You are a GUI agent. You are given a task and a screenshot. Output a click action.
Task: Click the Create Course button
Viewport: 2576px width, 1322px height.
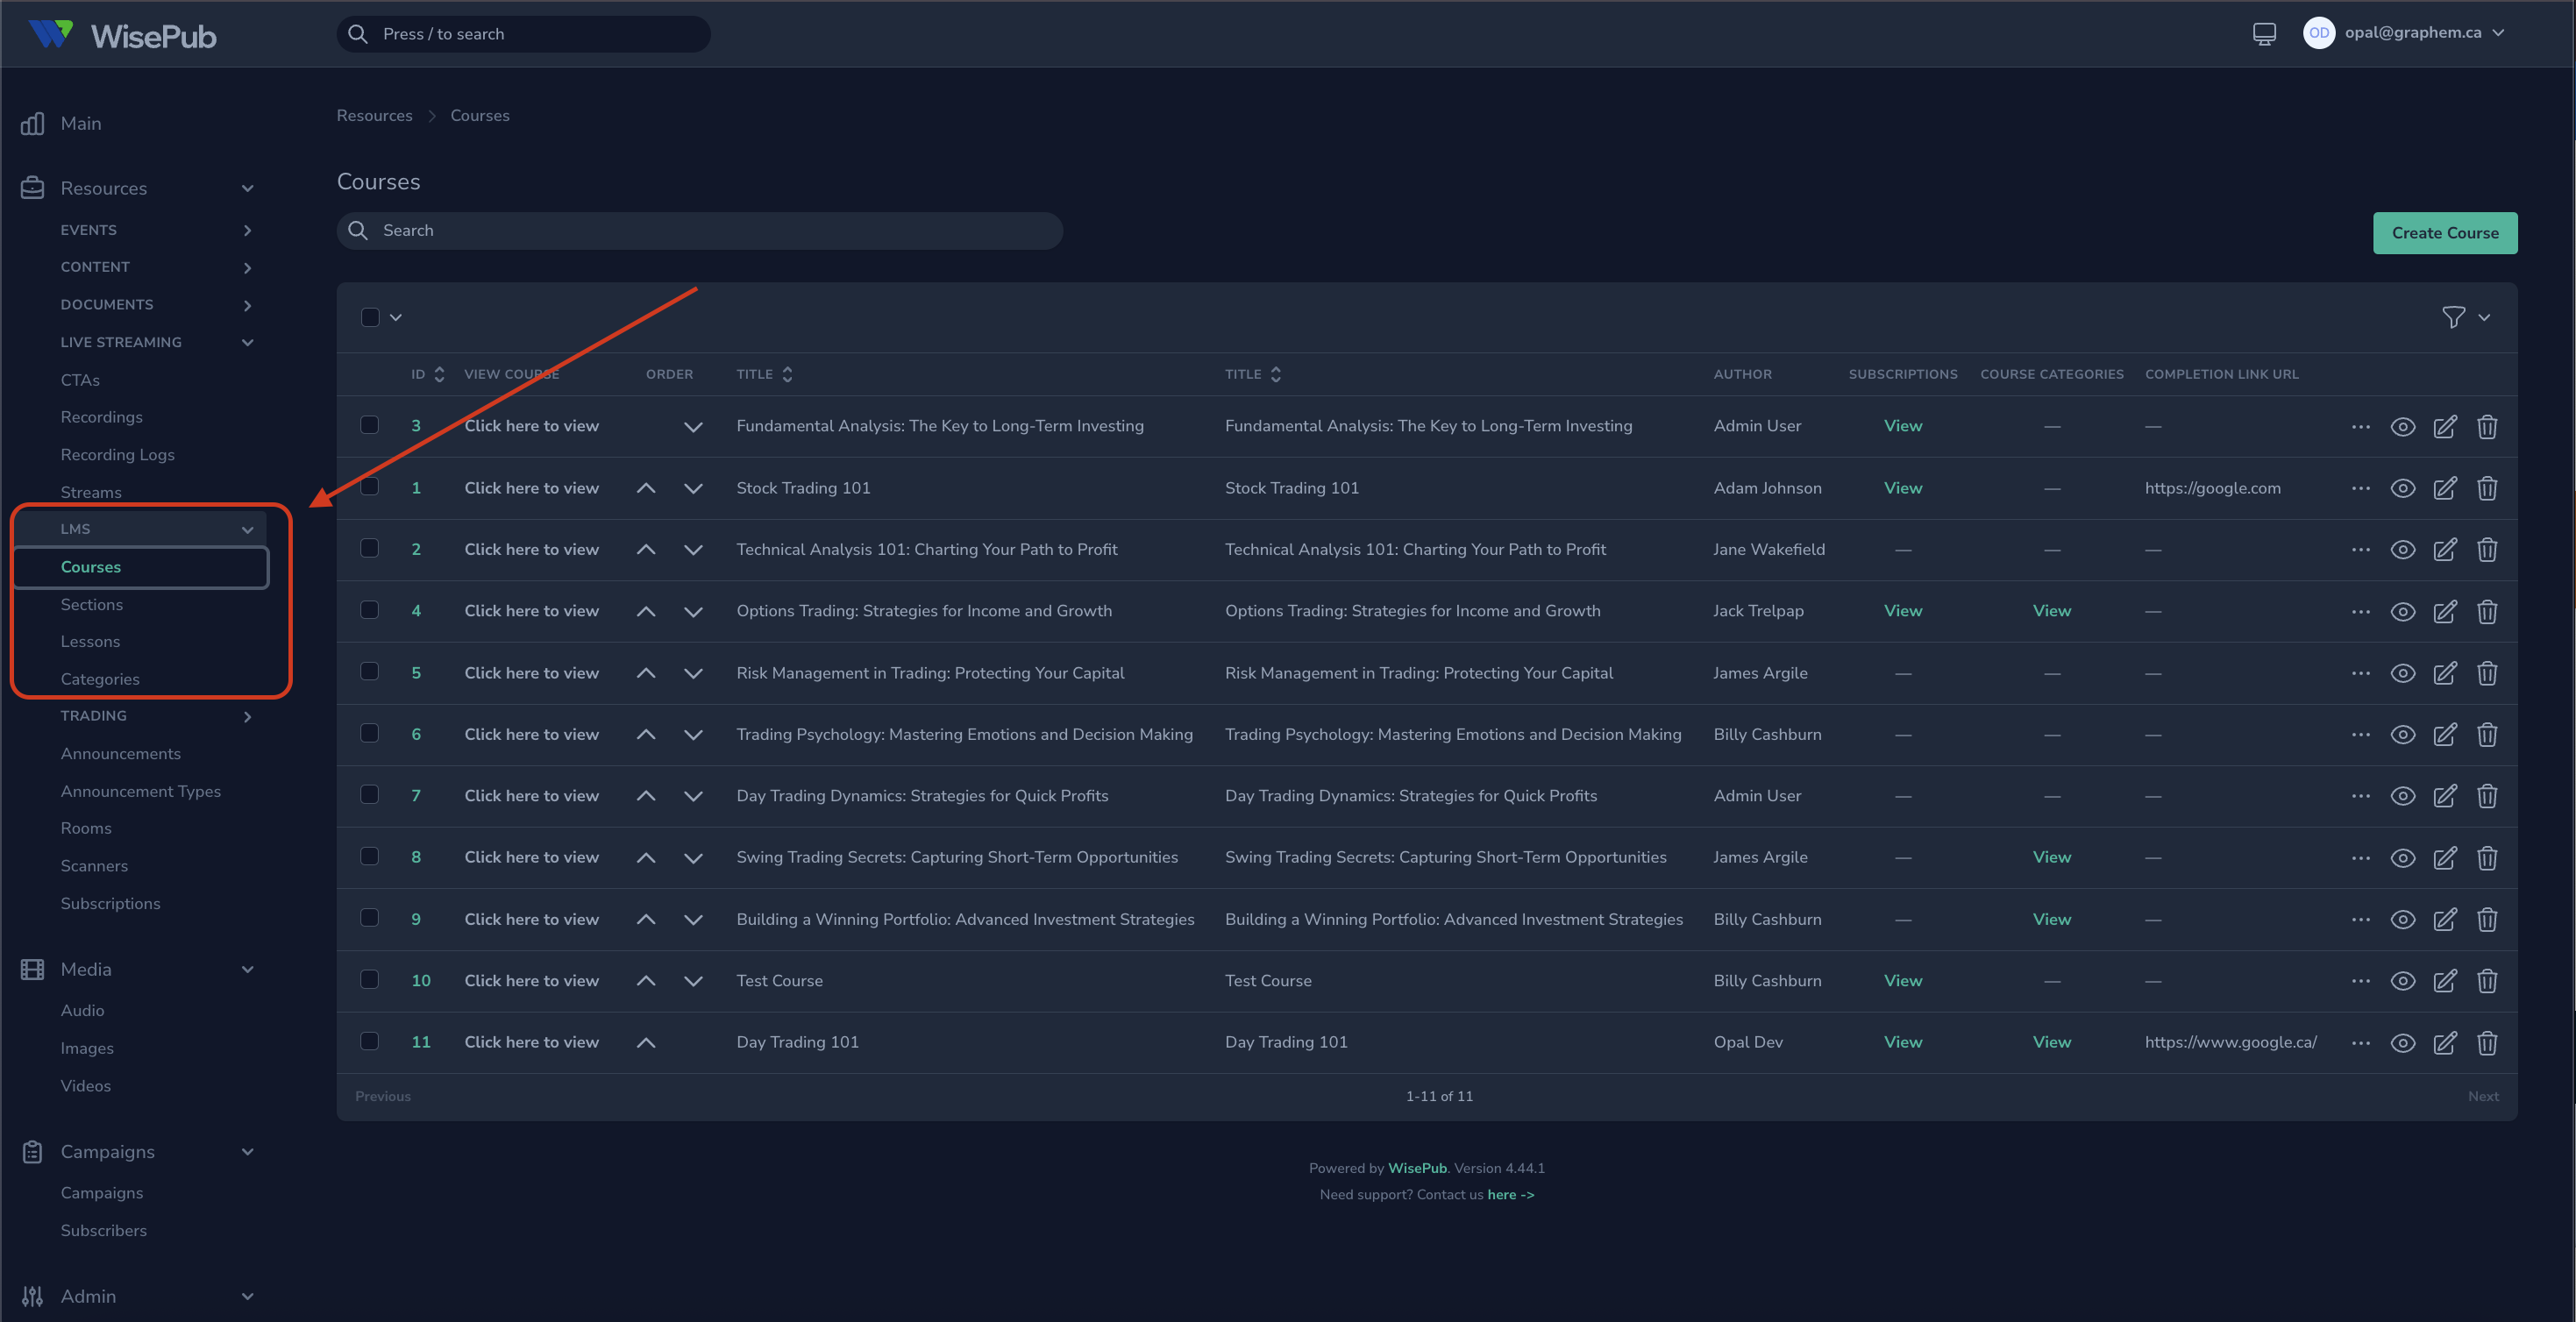(2444, 233)
